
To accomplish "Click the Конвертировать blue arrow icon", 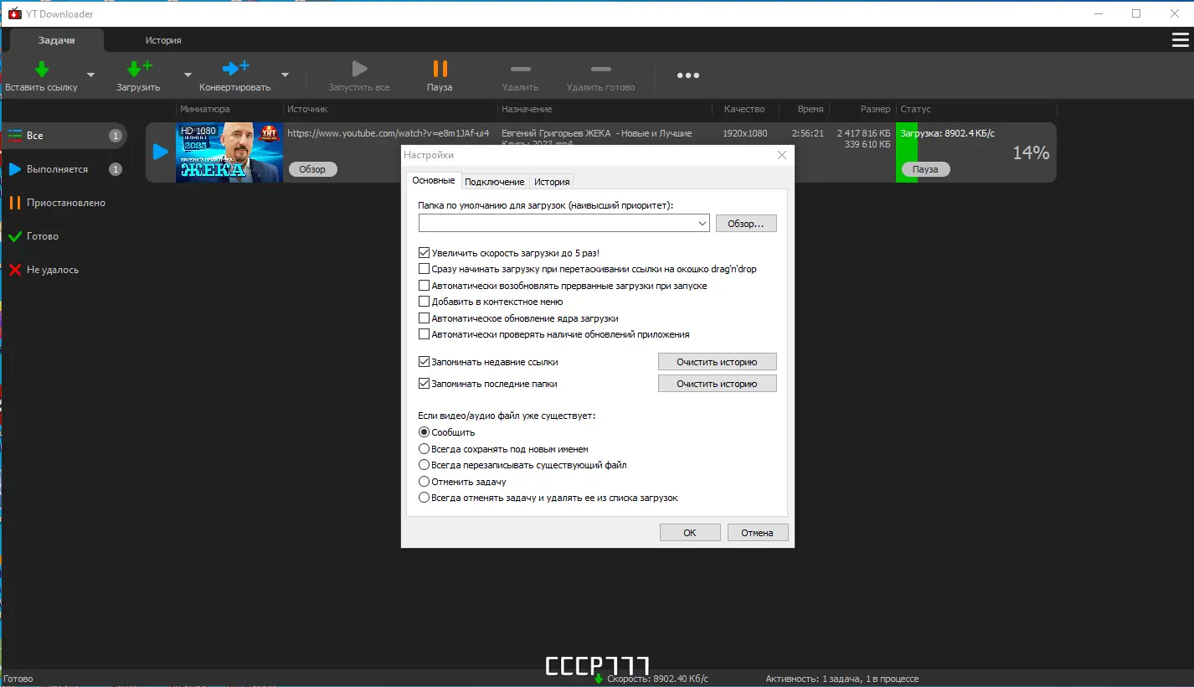I will tap(235, 69).
